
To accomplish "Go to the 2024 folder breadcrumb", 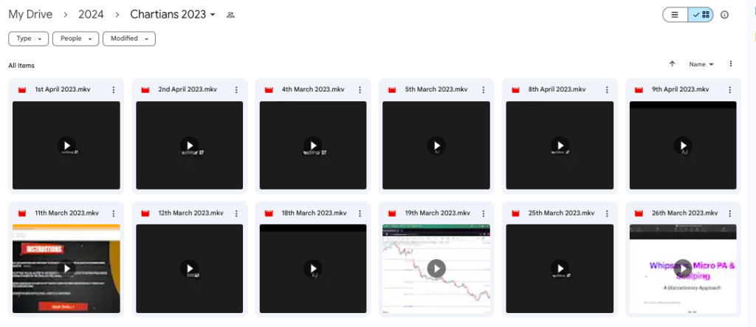I will (x=92, y=14).
